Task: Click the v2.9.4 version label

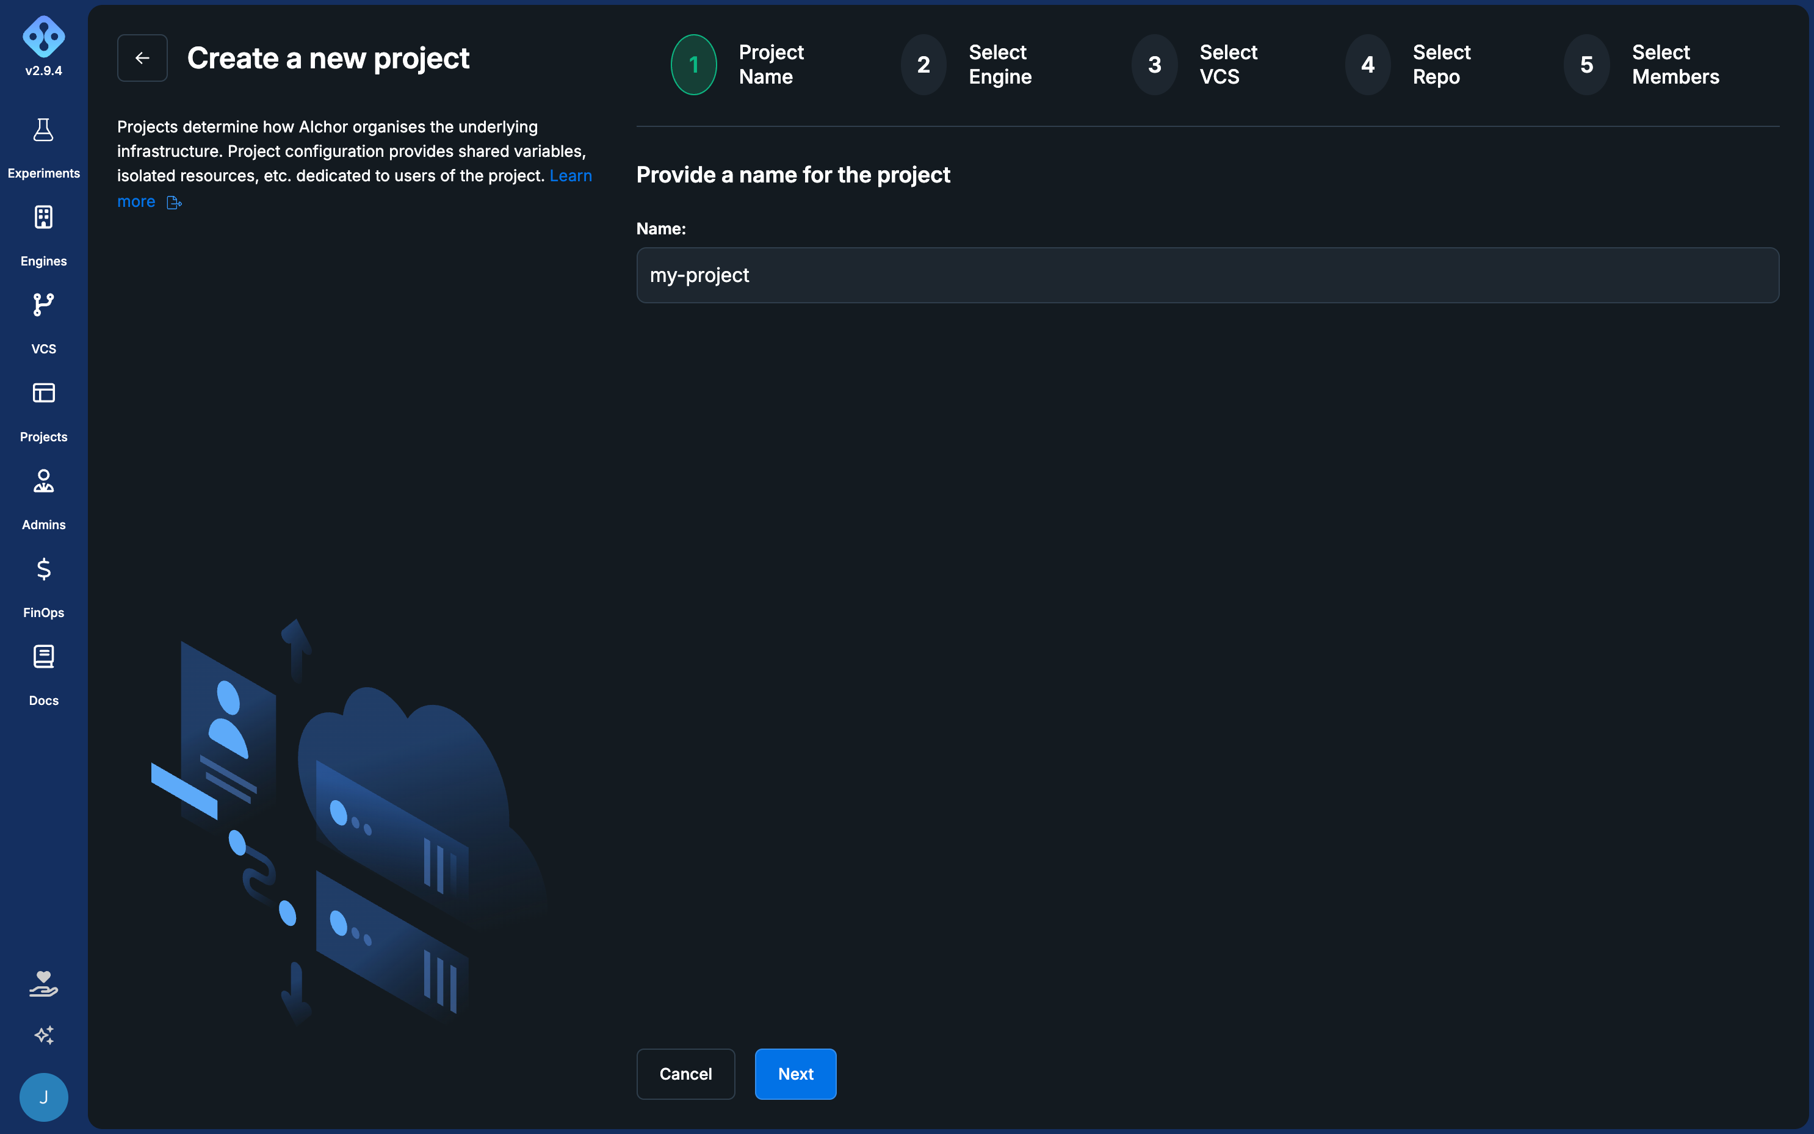Action: point(43,71)
